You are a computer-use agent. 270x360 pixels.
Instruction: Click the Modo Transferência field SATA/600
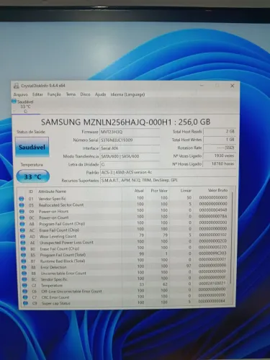pyautogui.click(x=130, y=156)
